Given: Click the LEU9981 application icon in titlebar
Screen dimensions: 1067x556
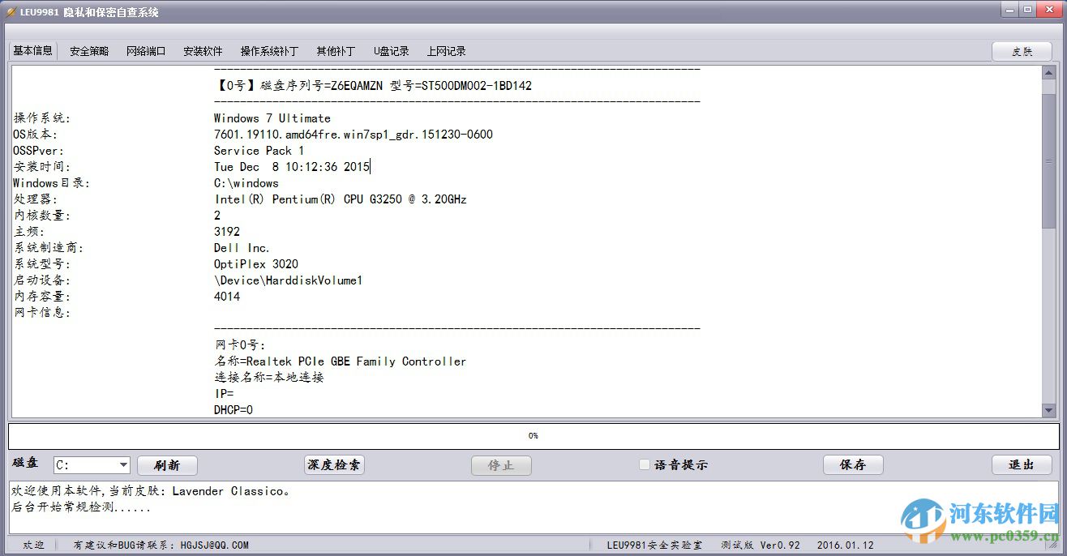Looking at the screenshot, I should pos(10,11).
